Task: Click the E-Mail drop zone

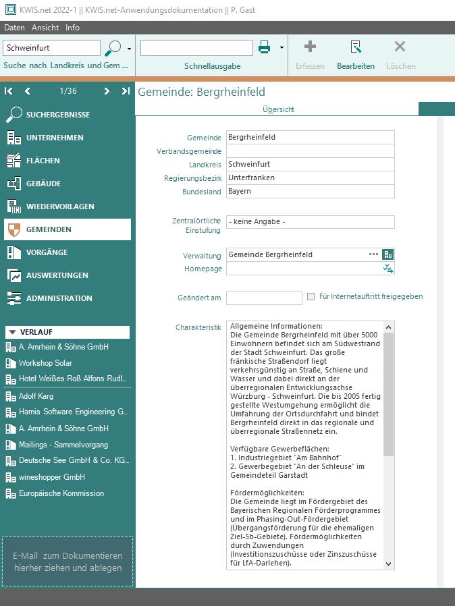Action: coord(68,561)
